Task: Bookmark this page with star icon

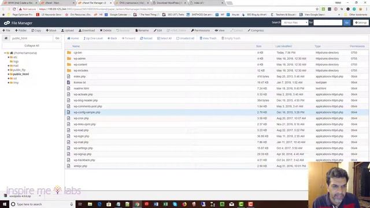Action: click(x=317, y=9)
